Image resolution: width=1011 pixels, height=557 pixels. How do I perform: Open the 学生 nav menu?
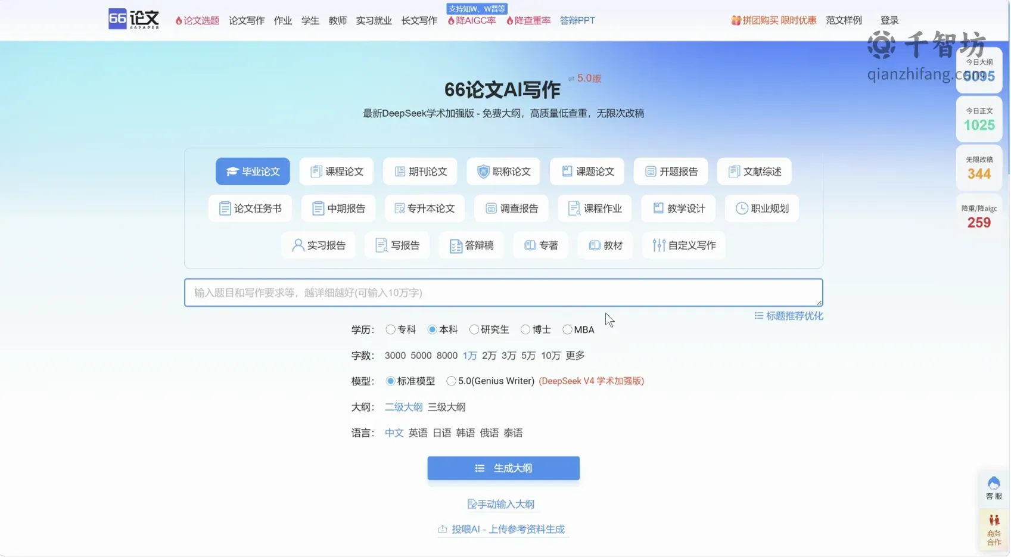click(x=310, y=20)
